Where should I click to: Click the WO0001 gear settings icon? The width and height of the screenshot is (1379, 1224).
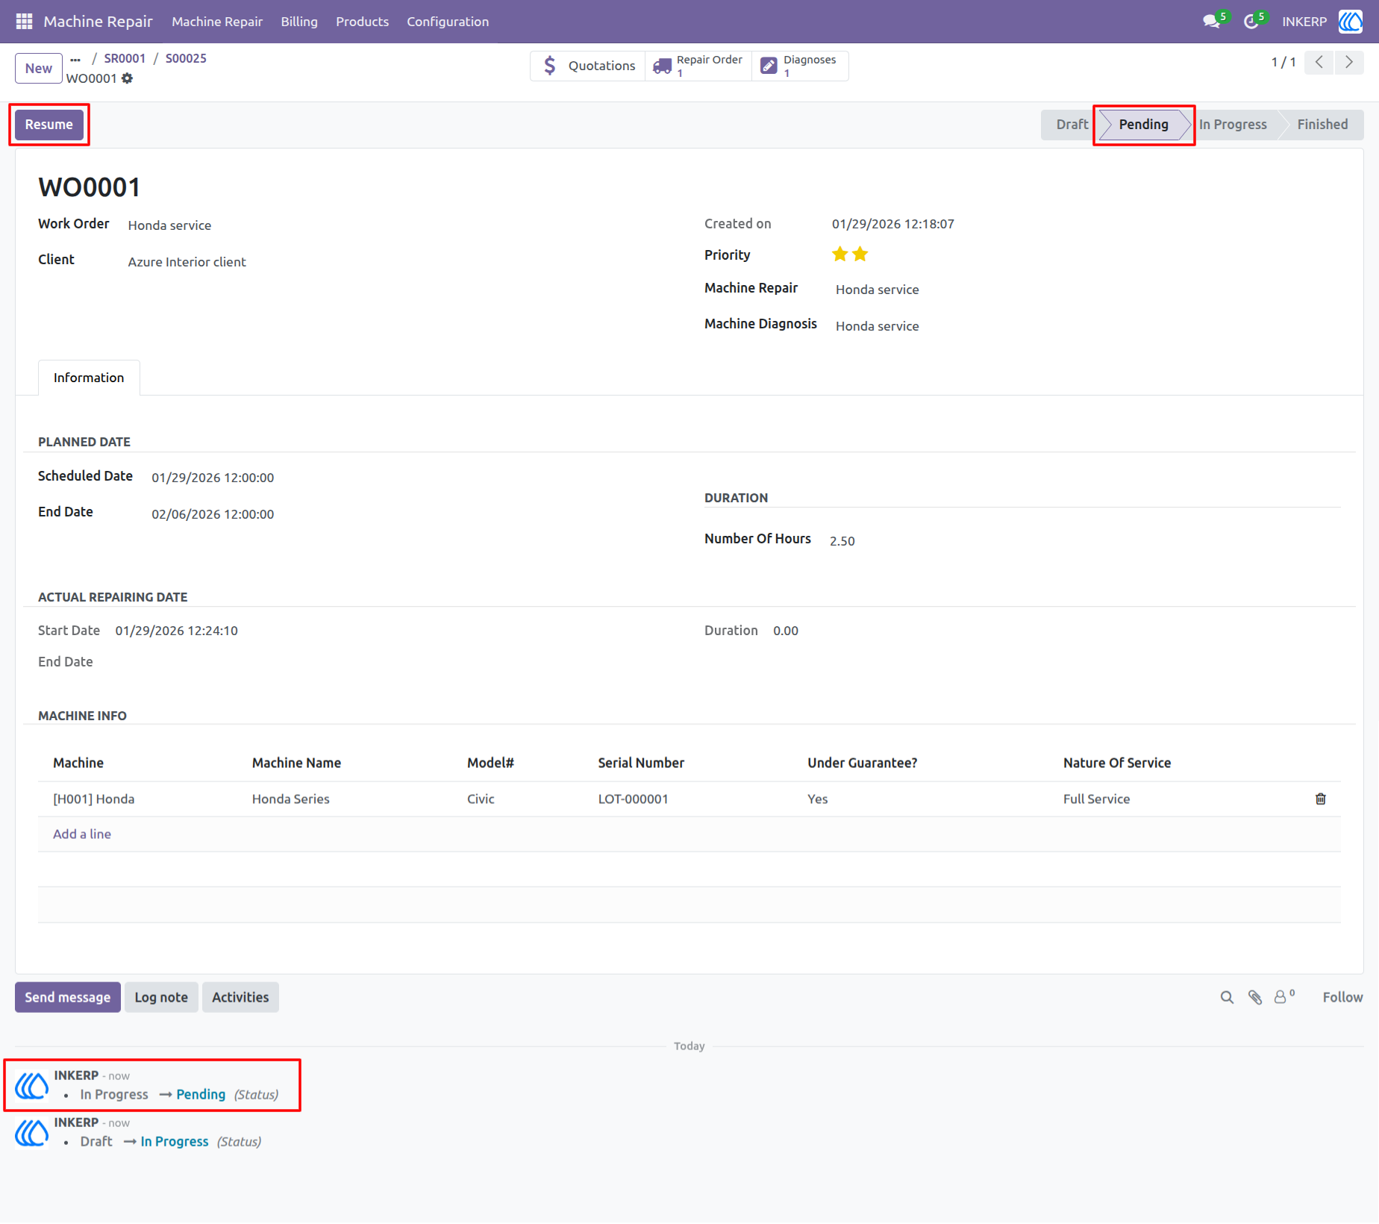(x=128, y=78)
